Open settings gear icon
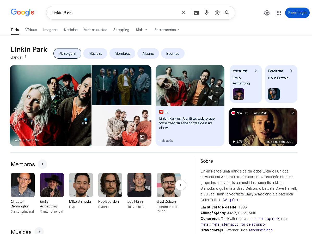Viewport: 312px width, 234px height. 267,13
